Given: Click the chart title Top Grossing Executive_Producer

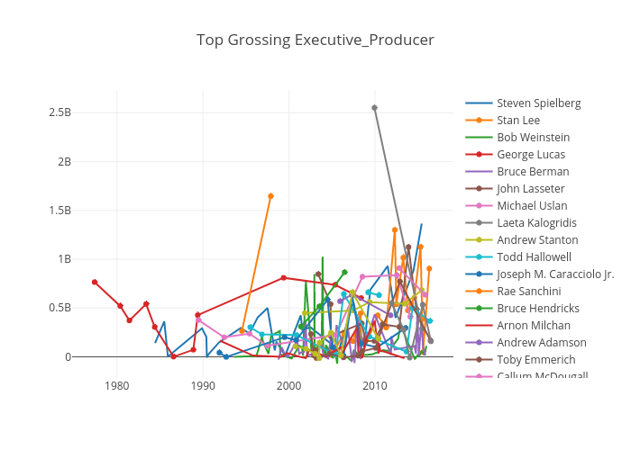Looking at the screenshot, I should tap(315, 40).
